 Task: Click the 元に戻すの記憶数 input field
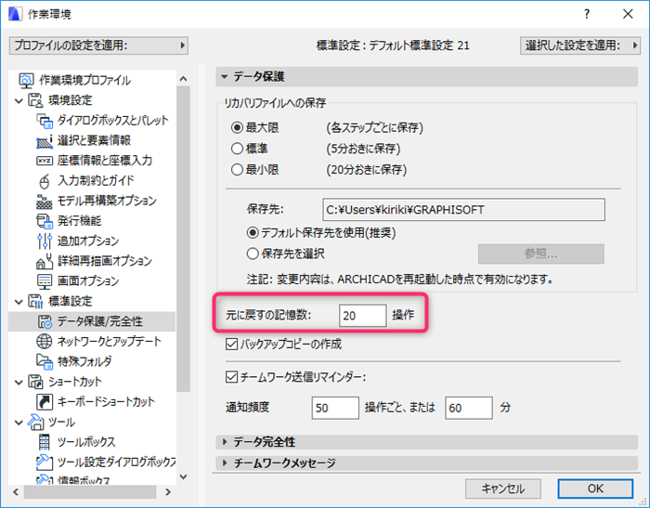coord(363,316)
